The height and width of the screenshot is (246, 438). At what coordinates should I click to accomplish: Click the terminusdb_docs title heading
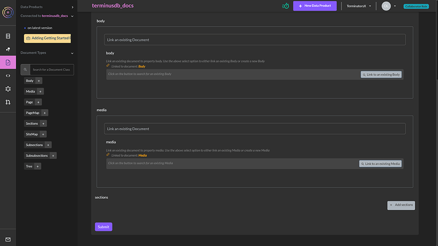tap(113, 6)
